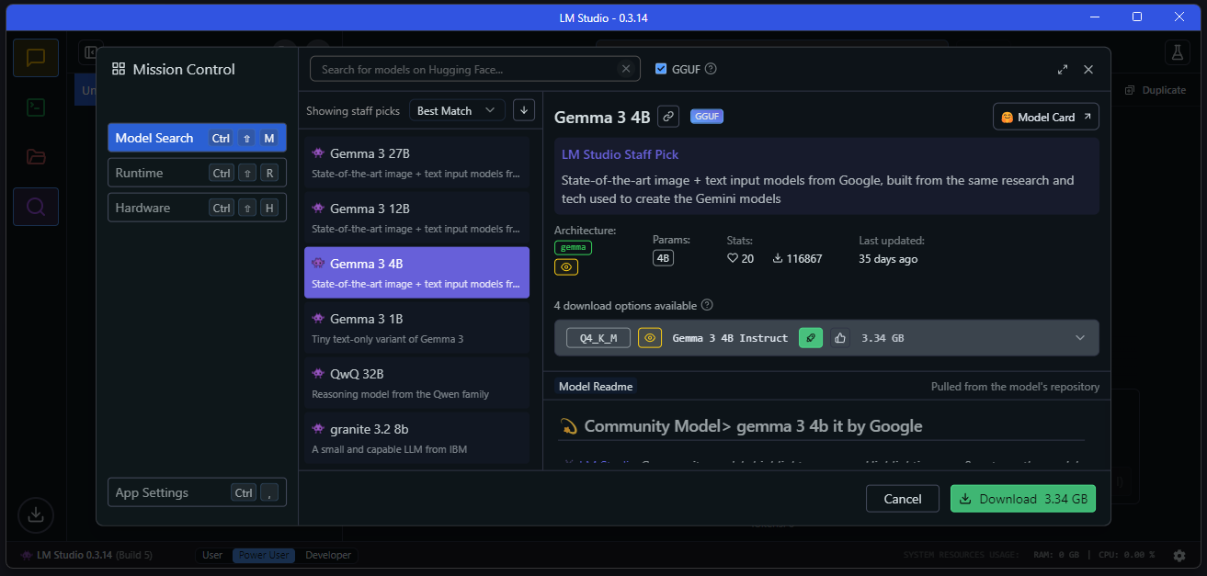
Task: Toggle the sidebar panel icon in background window
Action: (90, 52)
